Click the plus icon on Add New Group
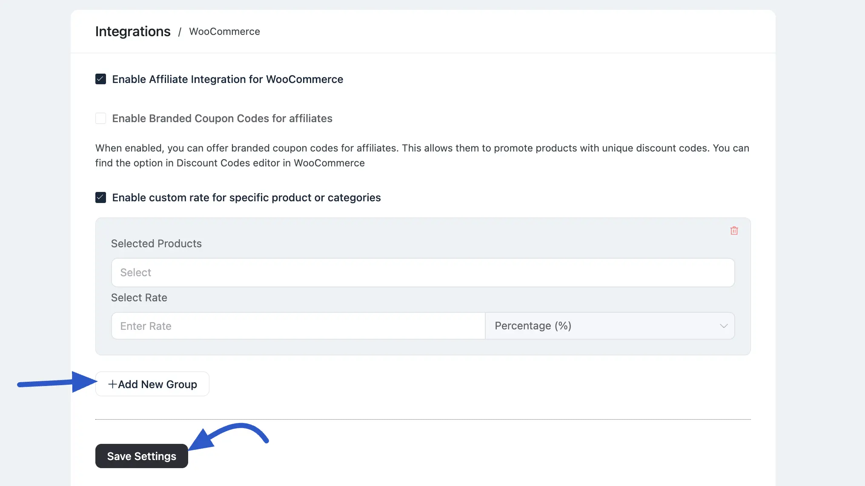The image size is (865, 486). tap(112, 384)
